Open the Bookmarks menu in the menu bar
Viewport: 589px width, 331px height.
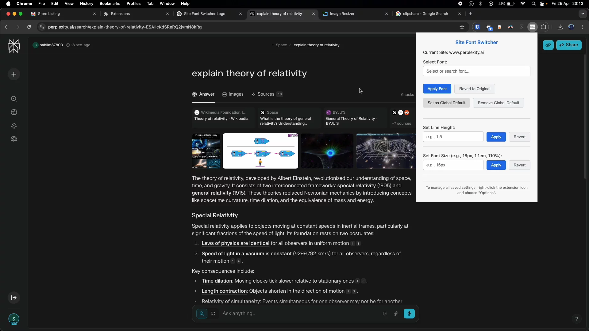pos(110,4)
